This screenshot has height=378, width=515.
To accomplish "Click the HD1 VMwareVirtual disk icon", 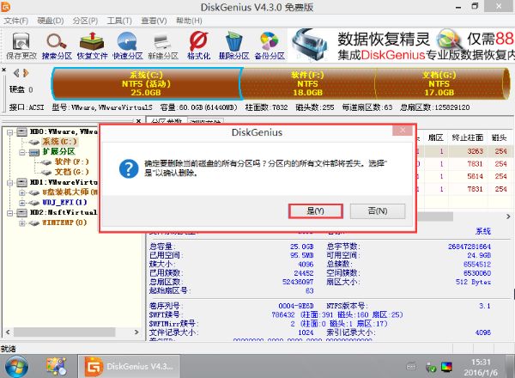I will click(x=22, y=182).
